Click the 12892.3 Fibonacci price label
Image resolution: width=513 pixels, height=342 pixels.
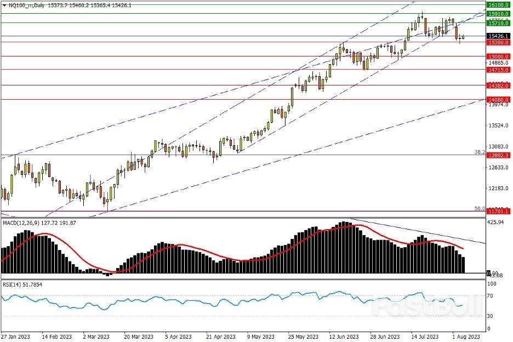(499, 155)
